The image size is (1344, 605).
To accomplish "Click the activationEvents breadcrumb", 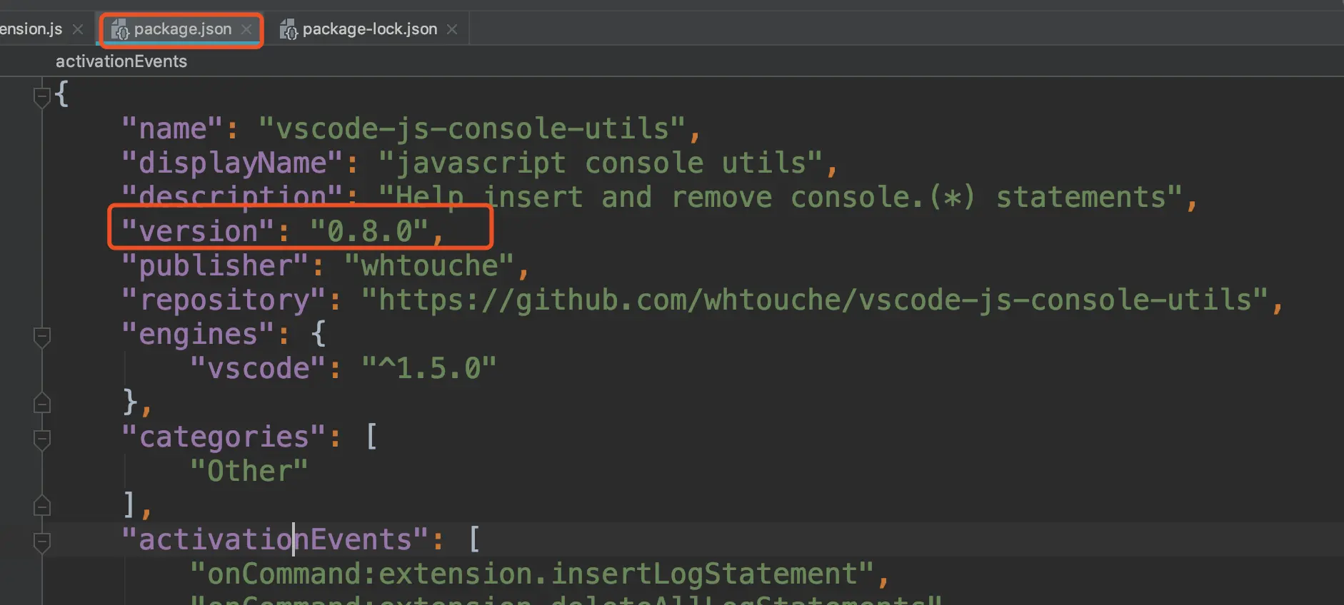I will [x=121, y=61].
